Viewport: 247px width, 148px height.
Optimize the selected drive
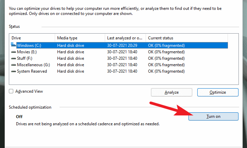tap(218, 92)
